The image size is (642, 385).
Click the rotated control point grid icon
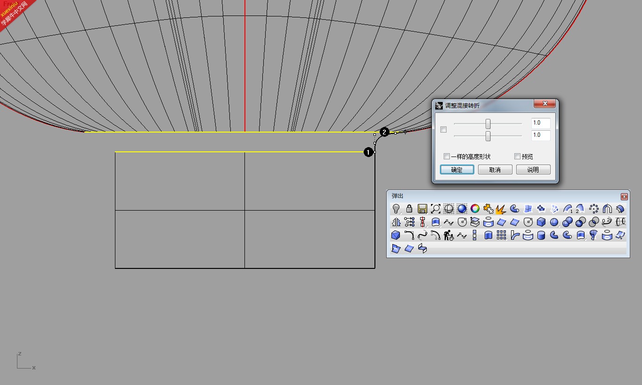tap(541, 208)
